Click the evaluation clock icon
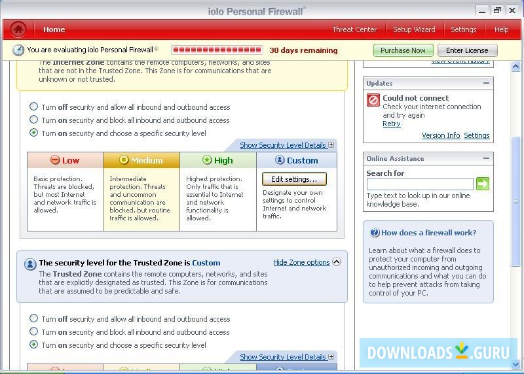Viewport: 524px width, 374px height. [x=18, y=50]
